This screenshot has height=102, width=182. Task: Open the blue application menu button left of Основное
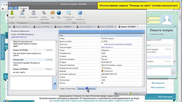coord(13,8)
